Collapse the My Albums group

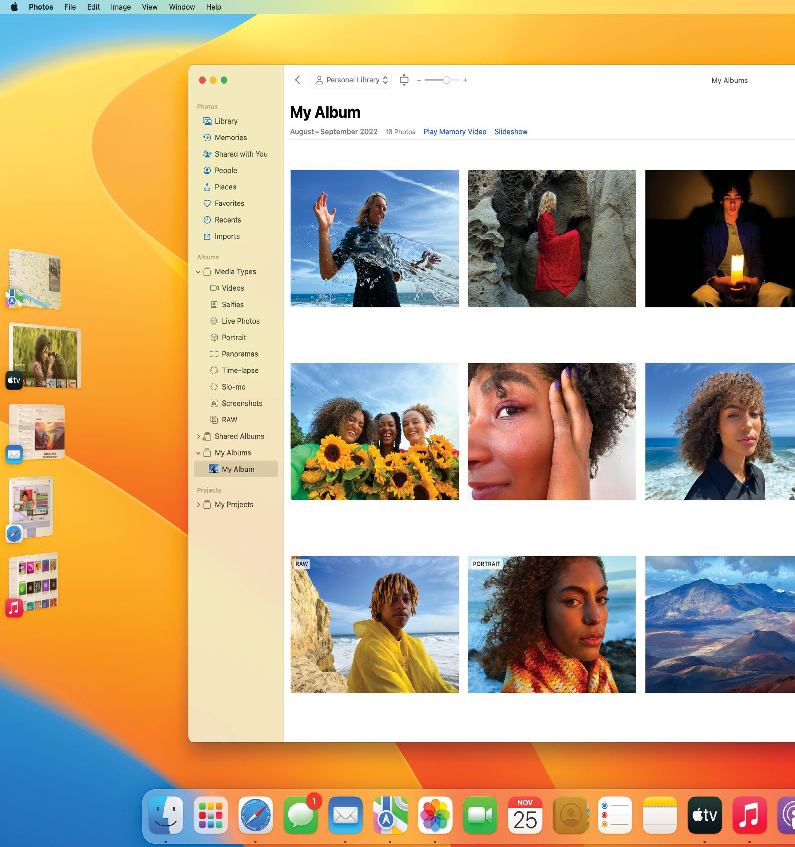click(x=198, y=453)
